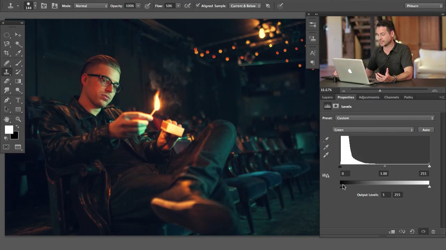Select the Gradient tool
The width and height of the screenshot is (446, 250).
coord(18,81)
